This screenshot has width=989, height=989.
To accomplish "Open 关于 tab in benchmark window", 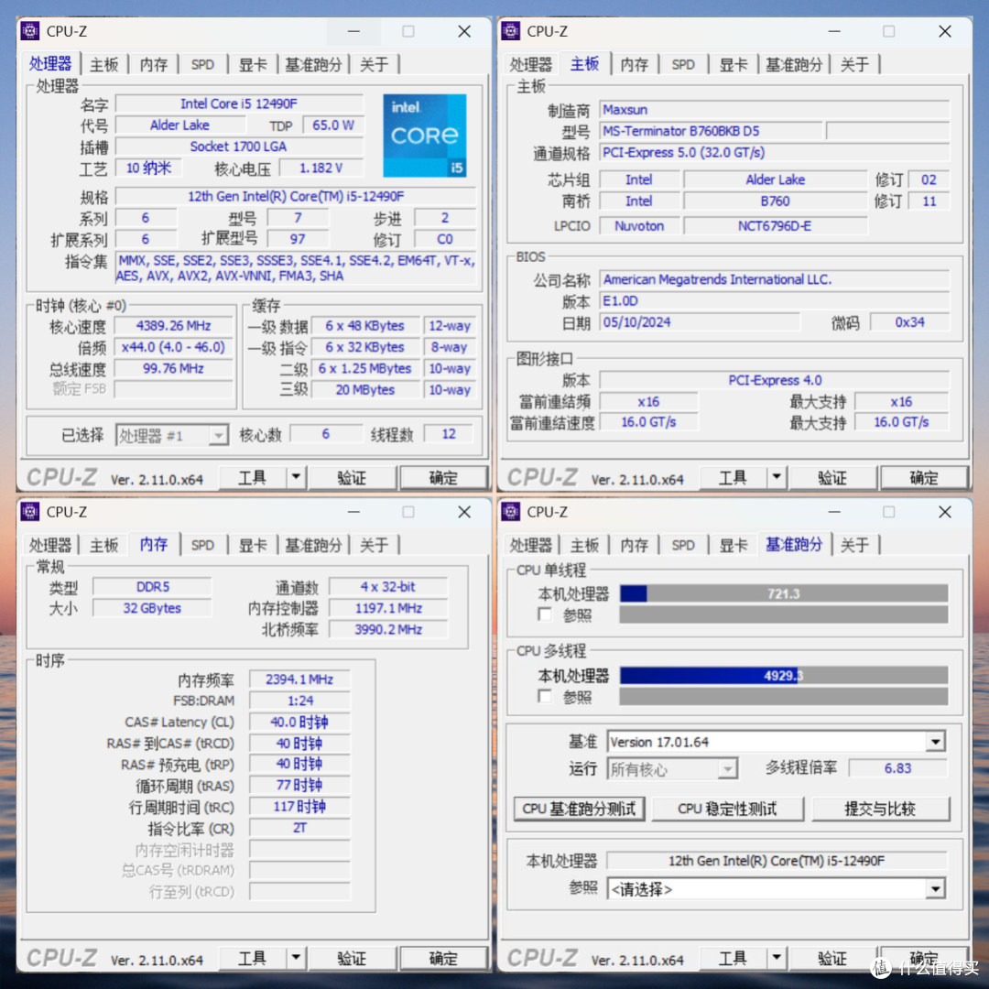I will pyautogui.click(x=854, y=545).
